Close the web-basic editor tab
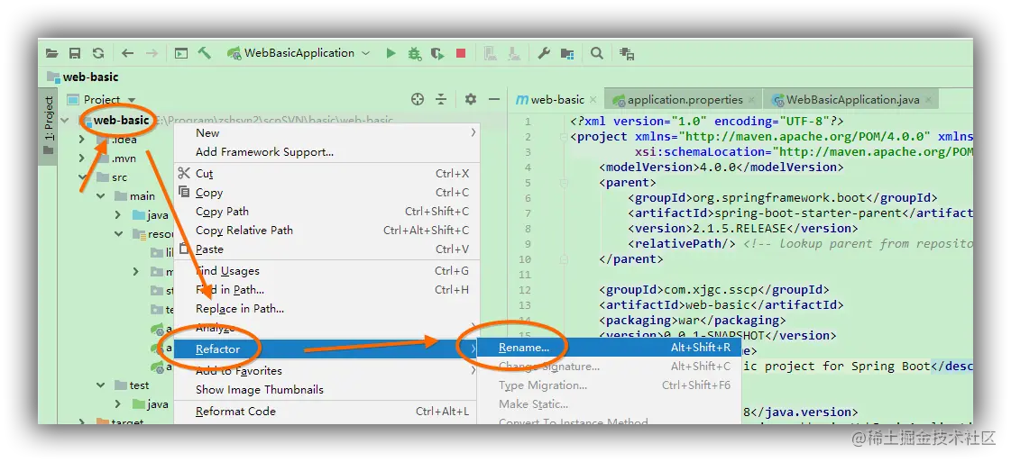Image resolution: width=1011 pixels, height=462 pixels. (x=593, y=100)
